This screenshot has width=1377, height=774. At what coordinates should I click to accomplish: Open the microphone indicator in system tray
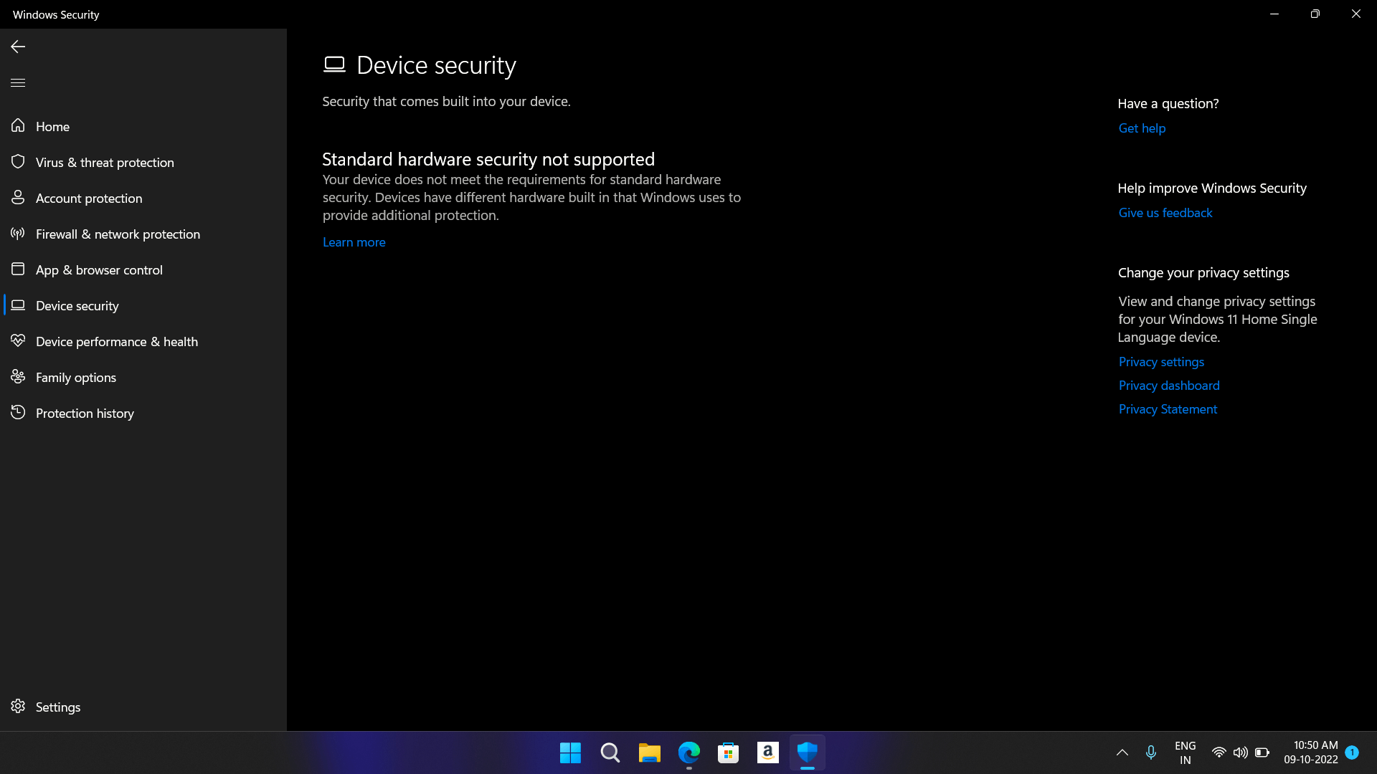(1151, 752)
